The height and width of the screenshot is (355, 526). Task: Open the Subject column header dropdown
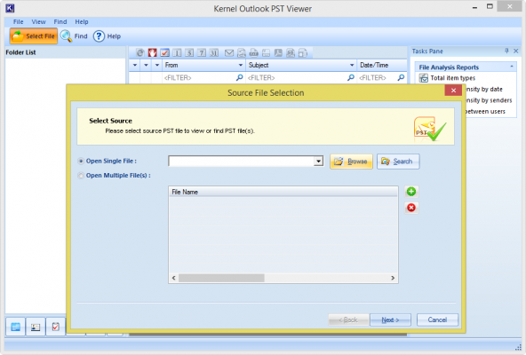352,65
